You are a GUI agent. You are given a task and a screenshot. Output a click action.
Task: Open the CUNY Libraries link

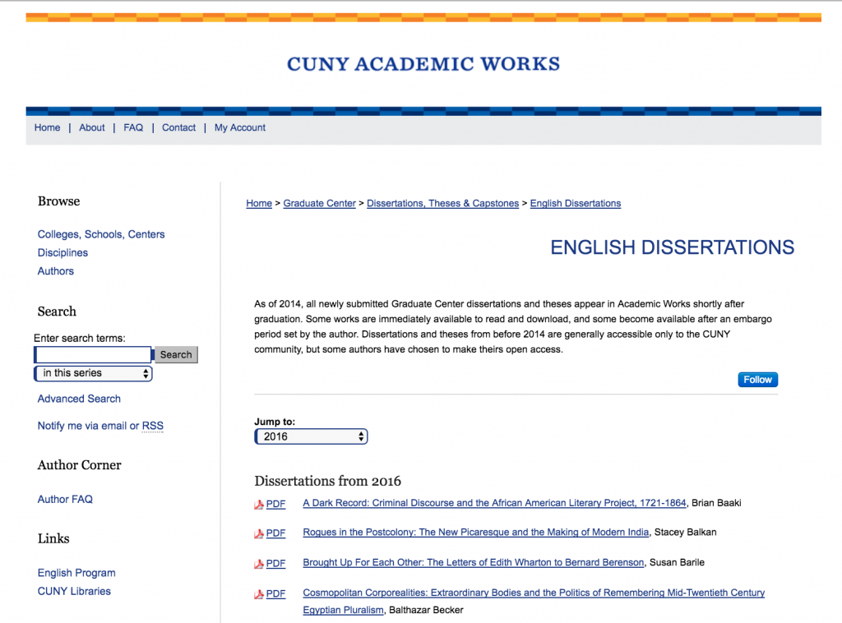(x=74, y=591)
